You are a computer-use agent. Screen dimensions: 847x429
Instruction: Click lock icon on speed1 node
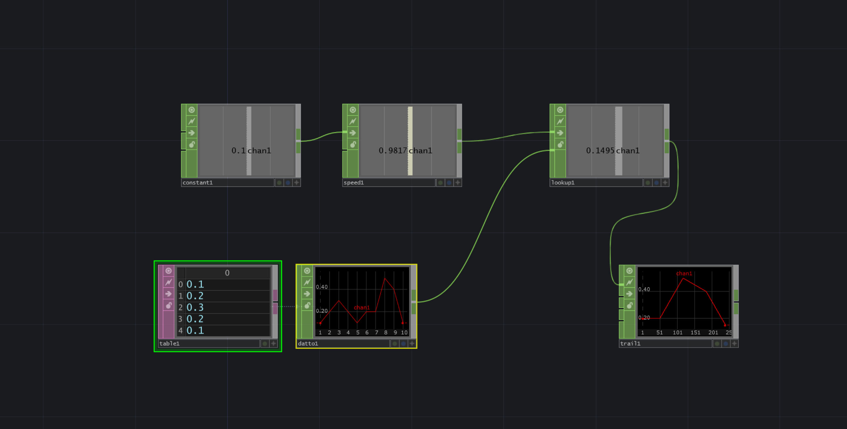(x=353, y=144)
